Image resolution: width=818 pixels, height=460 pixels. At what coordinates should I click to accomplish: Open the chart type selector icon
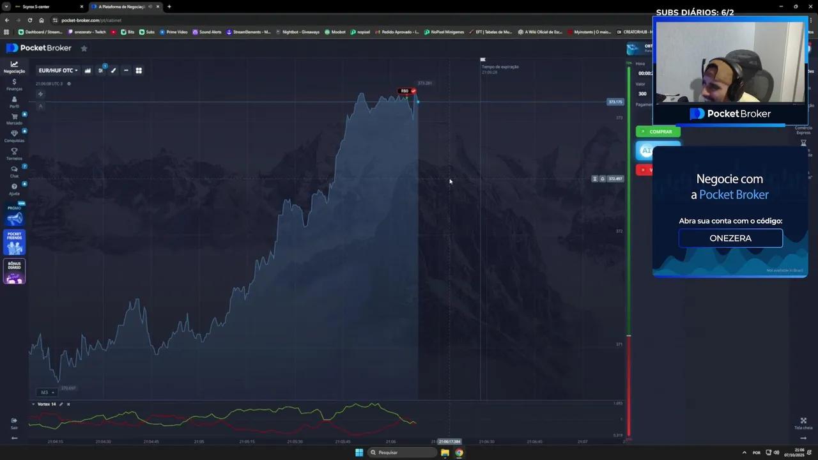[88, 70]
